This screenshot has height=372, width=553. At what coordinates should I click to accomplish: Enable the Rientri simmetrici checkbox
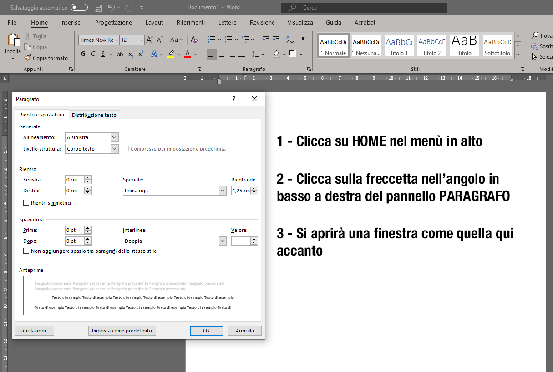click(x=26, y=203)
